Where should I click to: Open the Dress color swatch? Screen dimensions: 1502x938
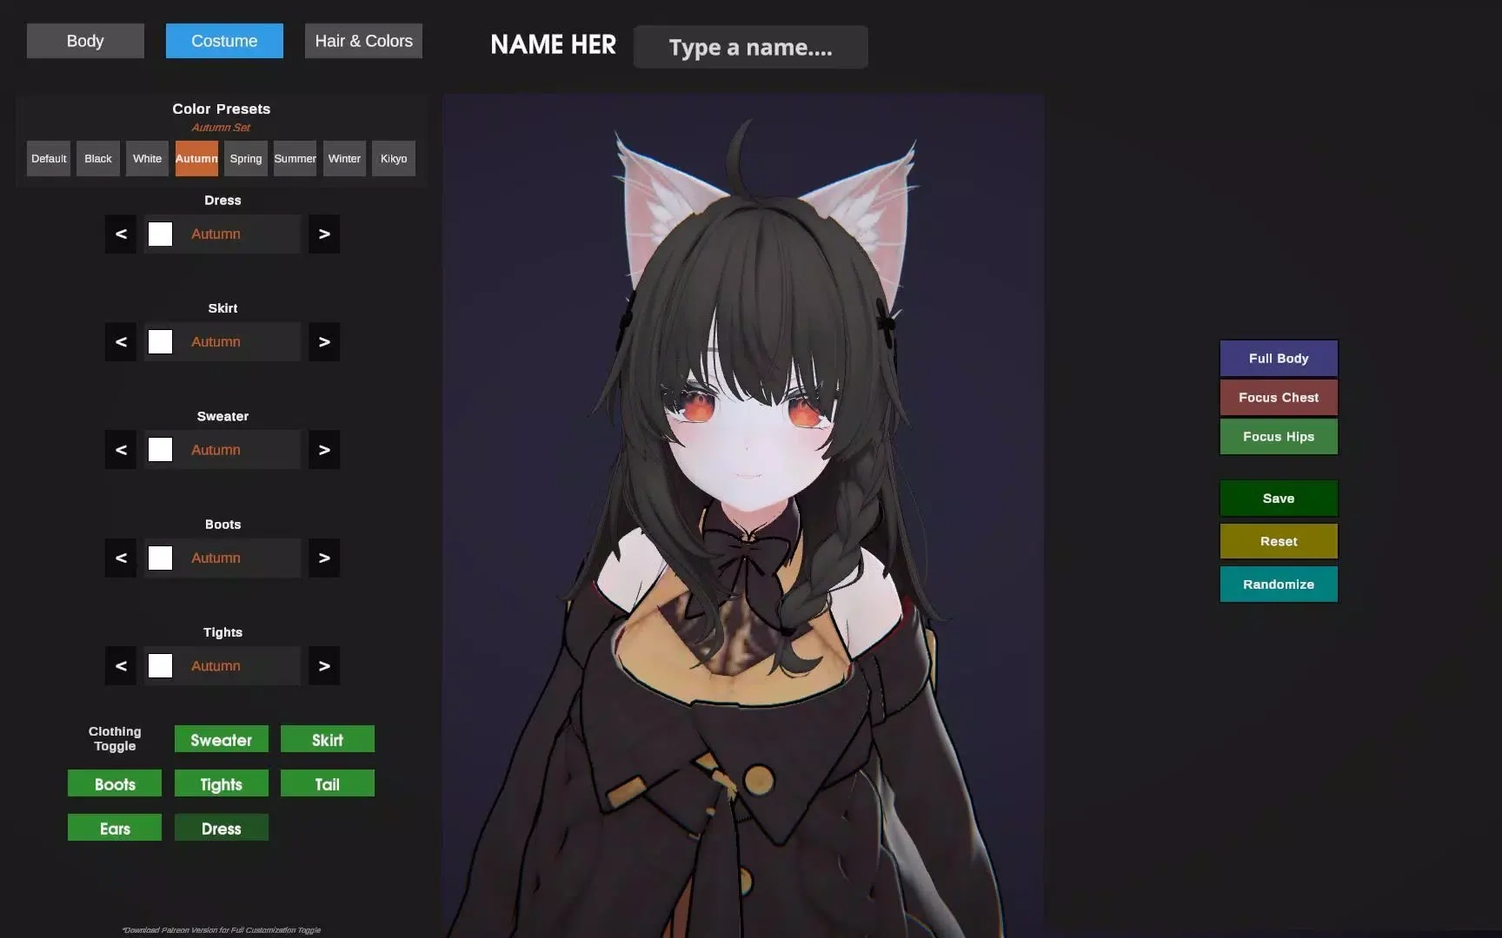[160, 234]
